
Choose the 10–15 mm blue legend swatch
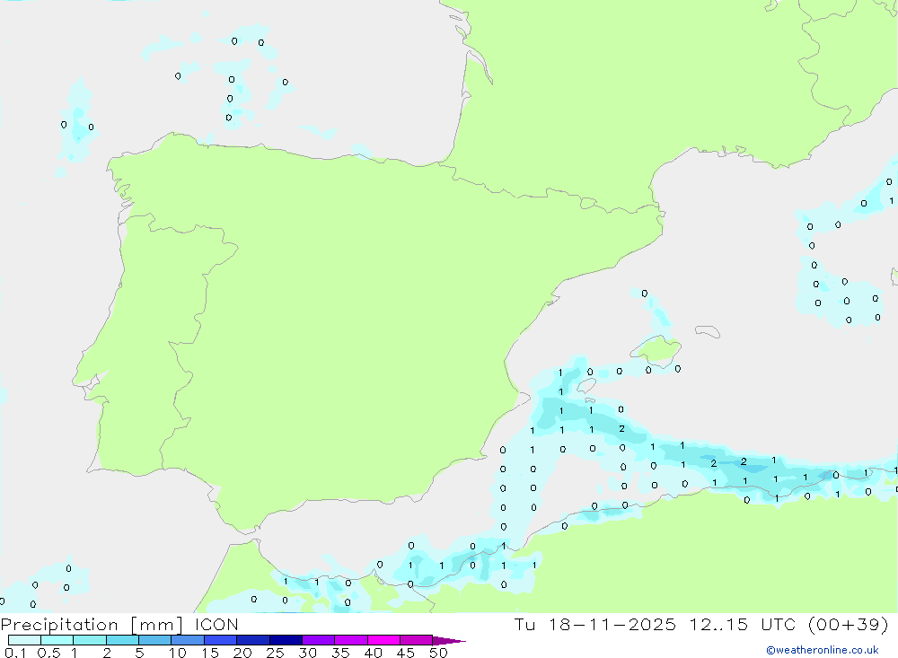(x=188, y=640)
